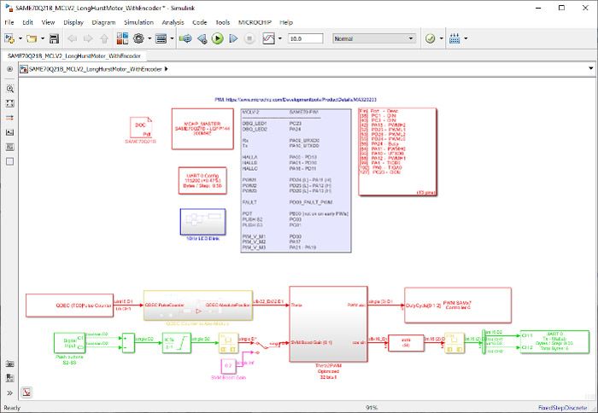
Task: Toggle sample time display arrows icon
Action: click(10, 117)
